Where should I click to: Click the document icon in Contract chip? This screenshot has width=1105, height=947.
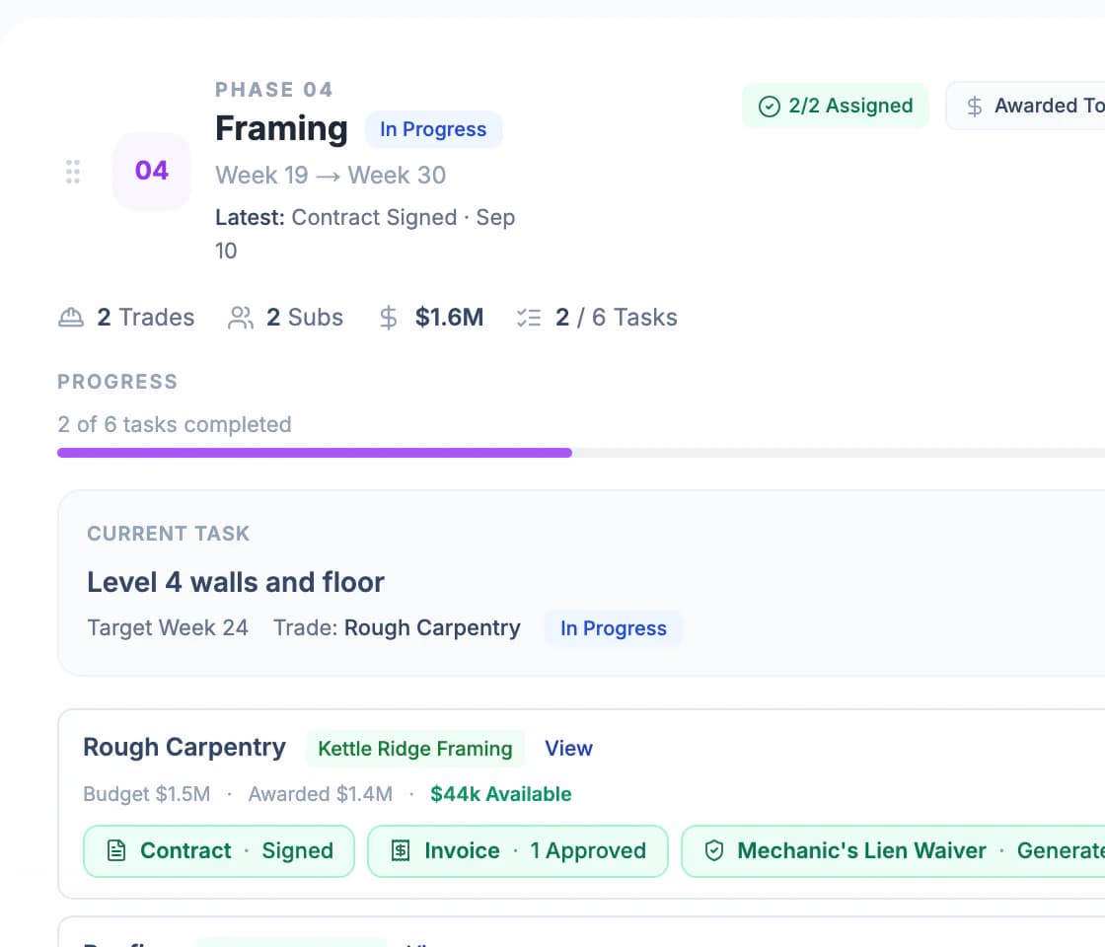coord(116,851)
